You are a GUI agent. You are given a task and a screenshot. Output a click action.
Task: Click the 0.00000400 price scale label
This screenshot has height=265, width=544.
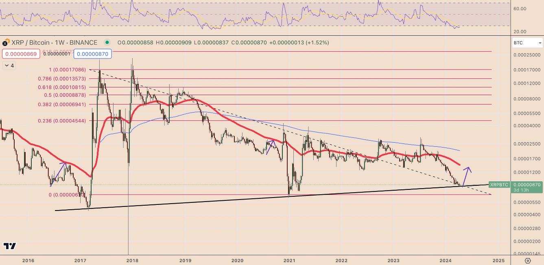[527, 215]
